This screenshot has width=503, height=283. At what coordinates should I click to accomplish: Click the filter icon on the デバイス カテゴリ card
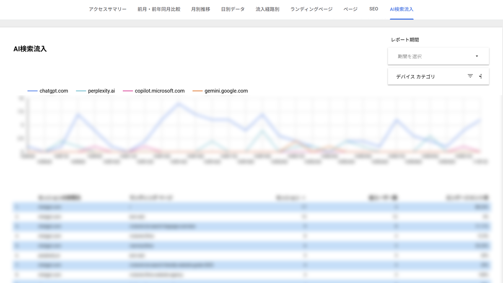click(470, 76)
